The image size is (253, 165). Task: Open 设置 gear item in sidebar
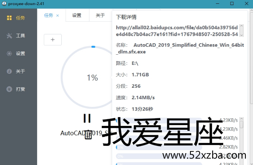(x=16, y=53)
